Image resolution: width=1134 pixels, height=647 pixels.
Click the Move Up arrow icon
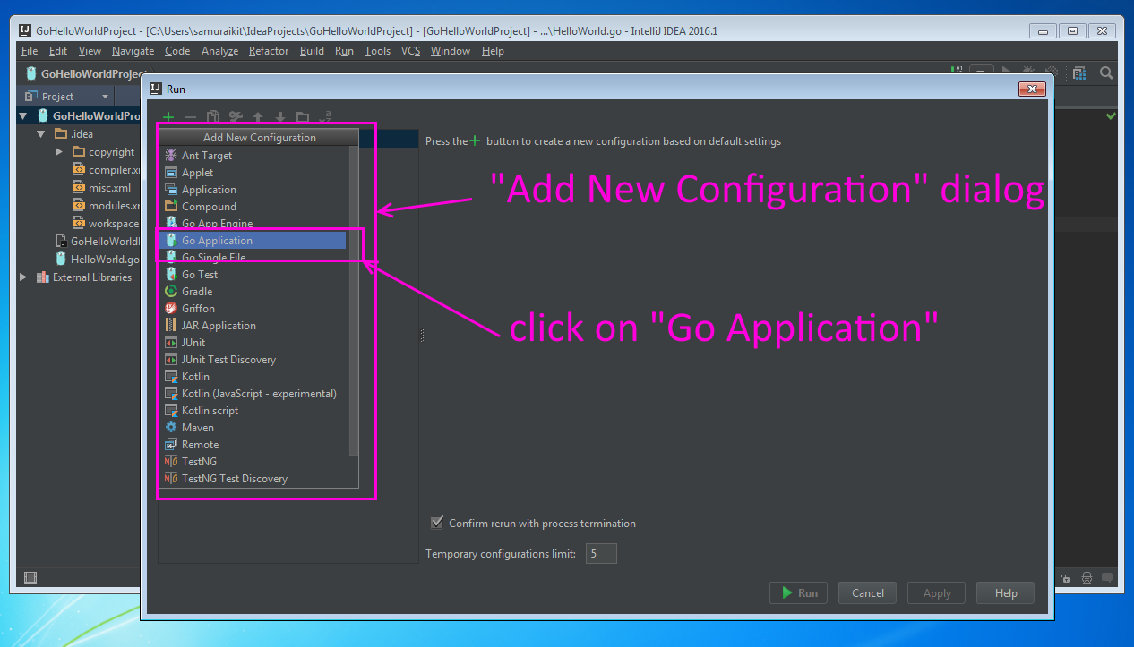point(258,117)
